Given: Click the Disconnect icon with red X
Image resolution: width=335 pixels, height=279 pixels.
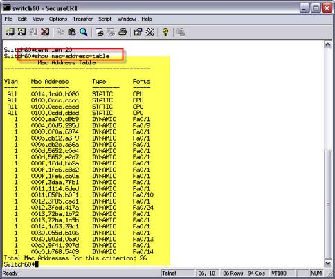Looking at the screenshot, I should point(45,32).
